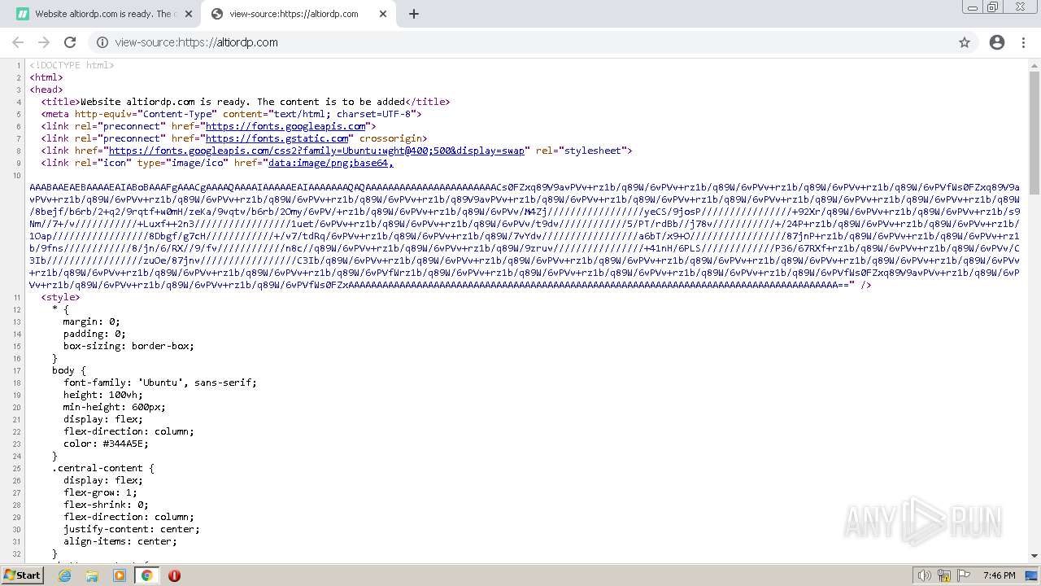
Task: Click the base64 favicon data block
Action: 525,236
